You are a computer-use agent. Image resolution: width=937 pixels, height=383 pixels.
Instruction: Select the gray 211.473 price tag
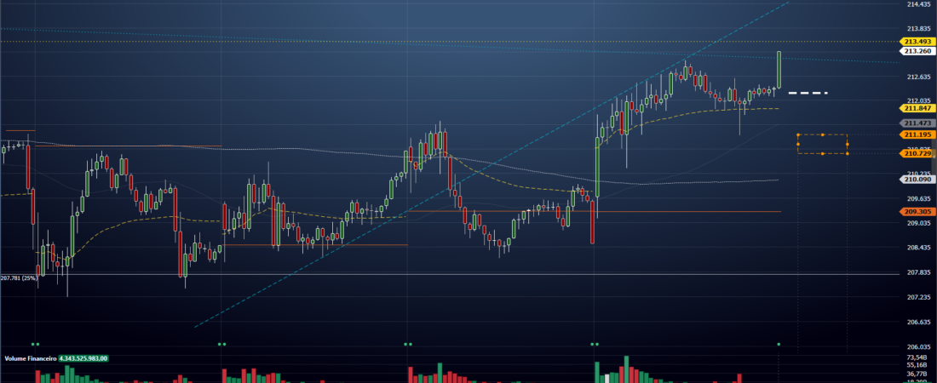point(918,123)
